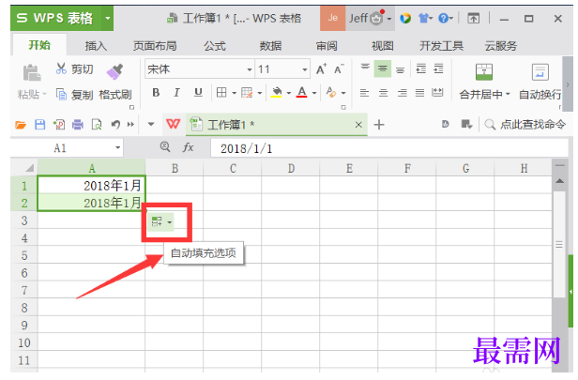Click the undo arrow icon
This screenshot has width=578, height=380.
115,125
